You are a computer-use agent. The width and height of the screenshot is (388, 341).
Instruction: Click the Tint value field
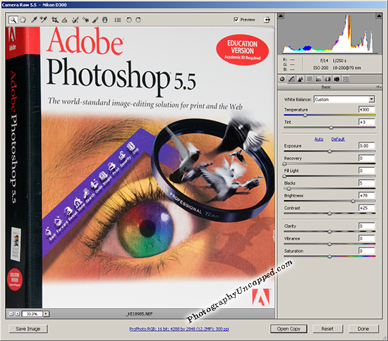pyautogui.click(x=367, y=122)
